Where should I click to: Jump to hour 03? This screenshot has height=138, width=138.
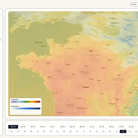[x=31, y=131]
